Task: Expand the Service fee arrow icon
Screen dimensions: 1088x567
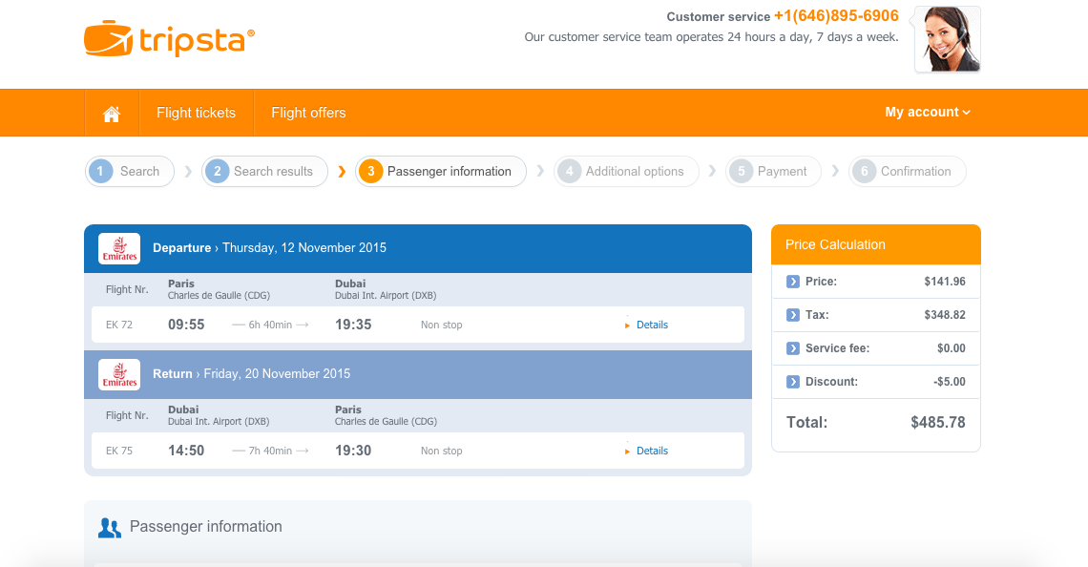Action: pos(792,348)
